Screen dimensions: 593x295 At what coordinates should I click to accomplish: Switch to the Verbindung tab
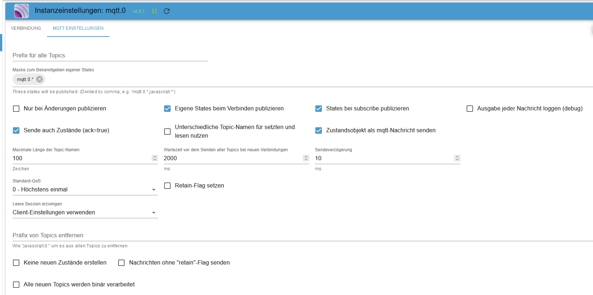click(26, 28)
